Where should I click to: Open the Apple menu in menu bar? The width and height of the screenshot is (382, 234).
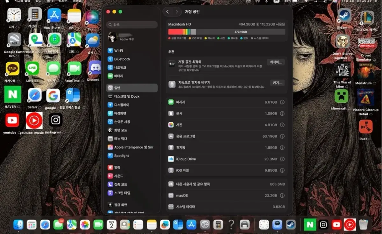tap(7, 1)
